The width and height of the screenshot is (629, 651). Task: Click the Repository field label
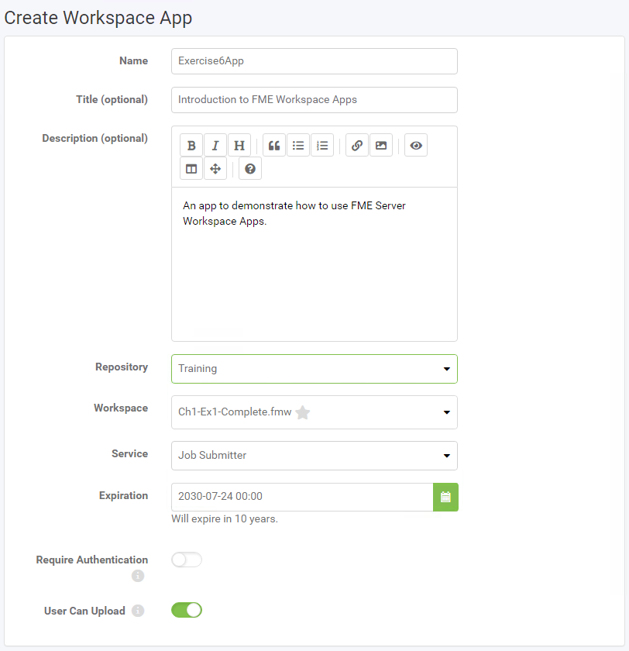[x=122, y=367]
